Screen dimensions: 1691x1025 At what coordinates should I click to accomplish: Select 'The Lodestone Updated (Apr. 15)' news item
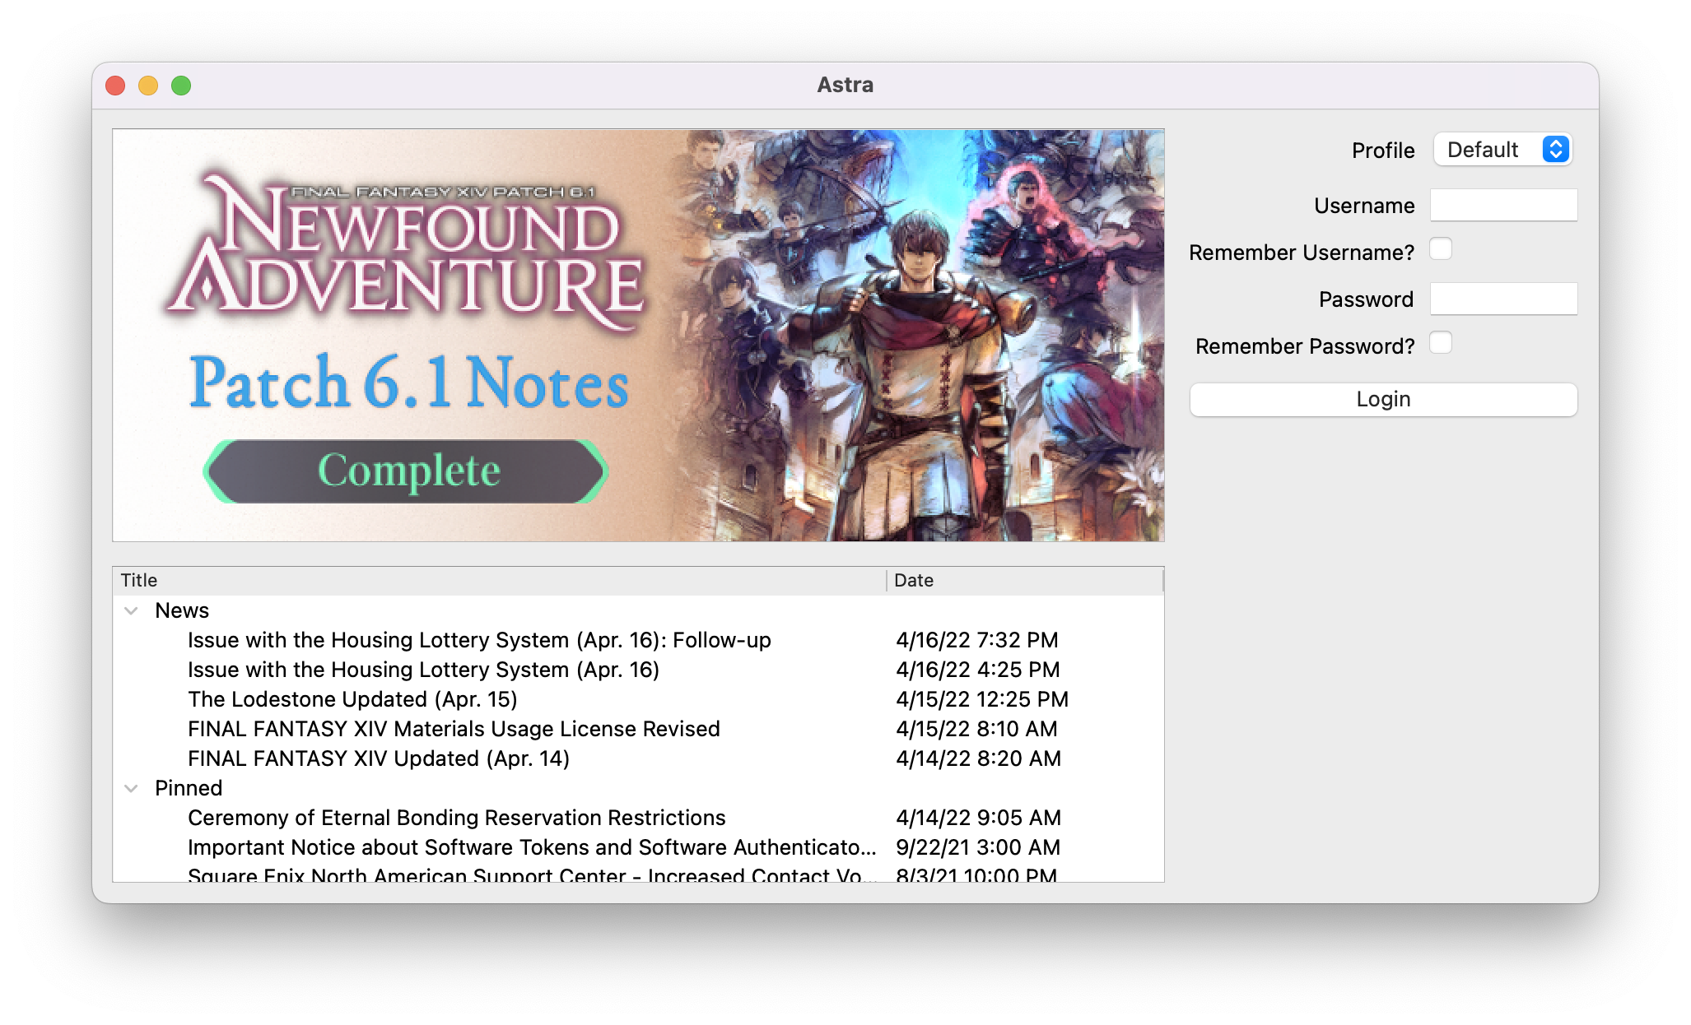click(352, 699)
